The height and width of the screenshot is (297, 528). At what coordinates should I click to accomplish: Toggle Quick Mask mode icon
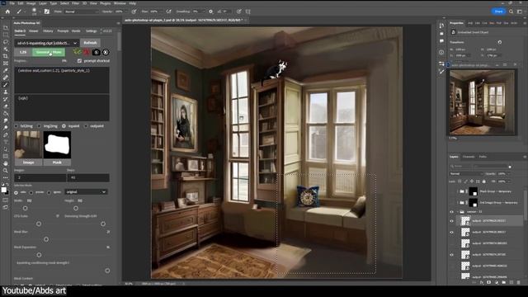[x=6, y=200]
